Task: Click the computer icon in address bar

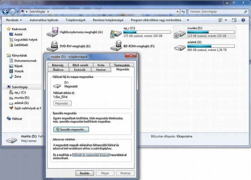Action: pos(22,11)
